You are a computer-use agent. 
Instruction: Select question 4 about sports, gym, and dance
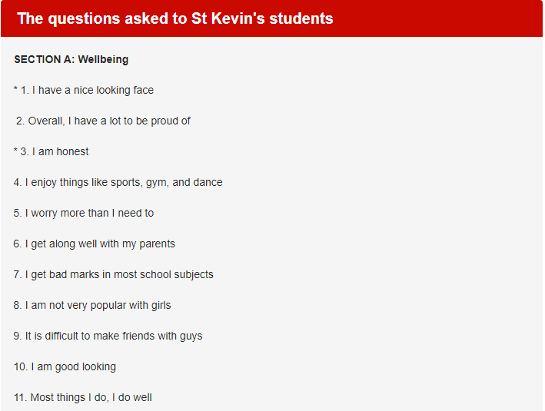pos(118,182)
